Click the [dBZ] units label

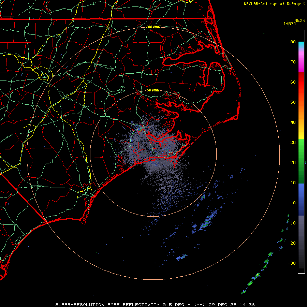point(290,24)
